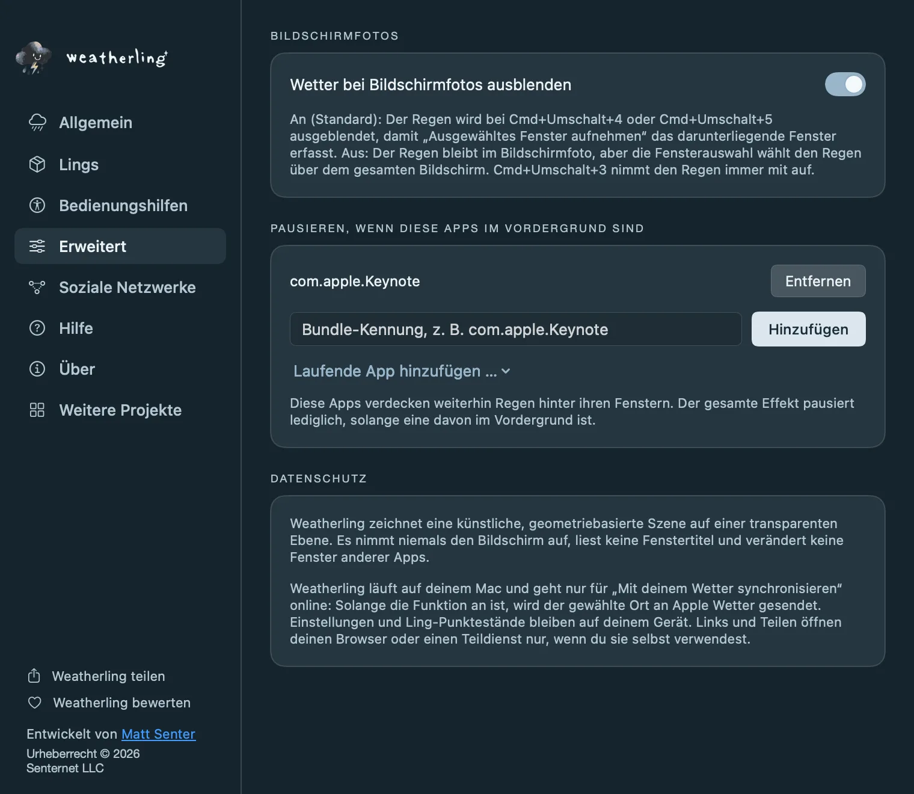Focus the Bundle-Kennung input field

[515, 329]
